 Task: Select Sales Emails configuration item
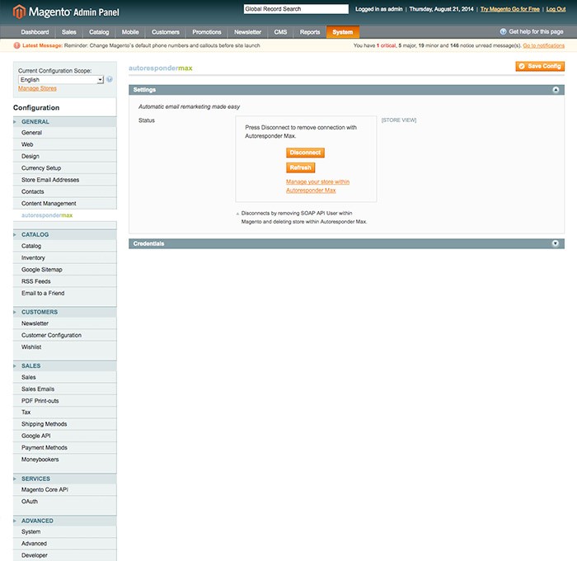[x=65, y=389]
